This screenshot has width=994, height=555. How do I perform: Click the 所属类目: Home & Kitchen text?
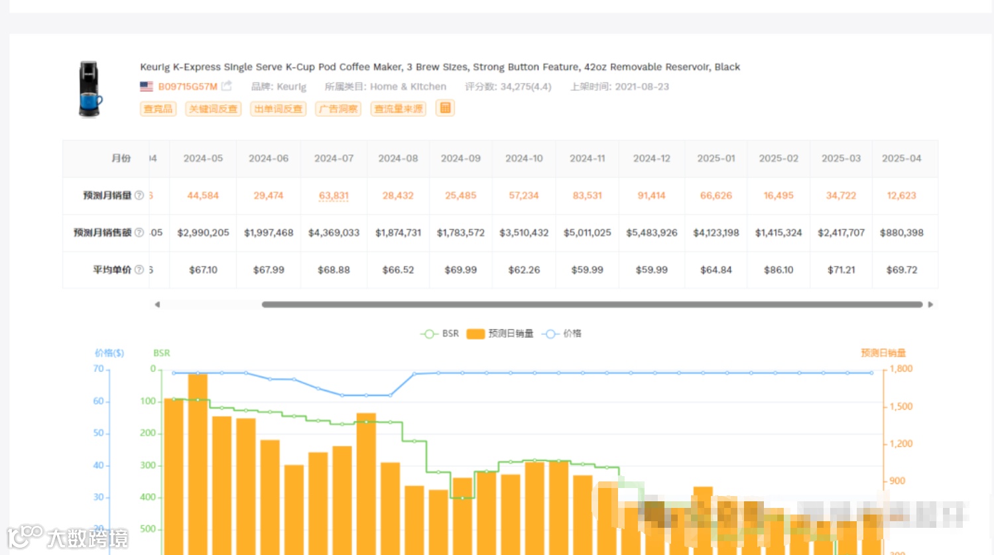coord(385,87)
